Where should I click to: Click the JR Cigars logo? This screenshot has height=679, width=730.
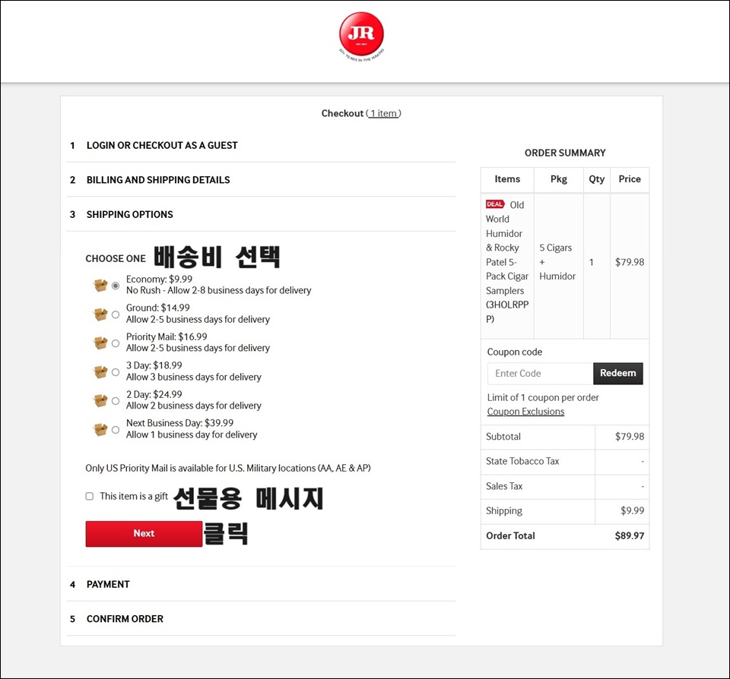361,36
